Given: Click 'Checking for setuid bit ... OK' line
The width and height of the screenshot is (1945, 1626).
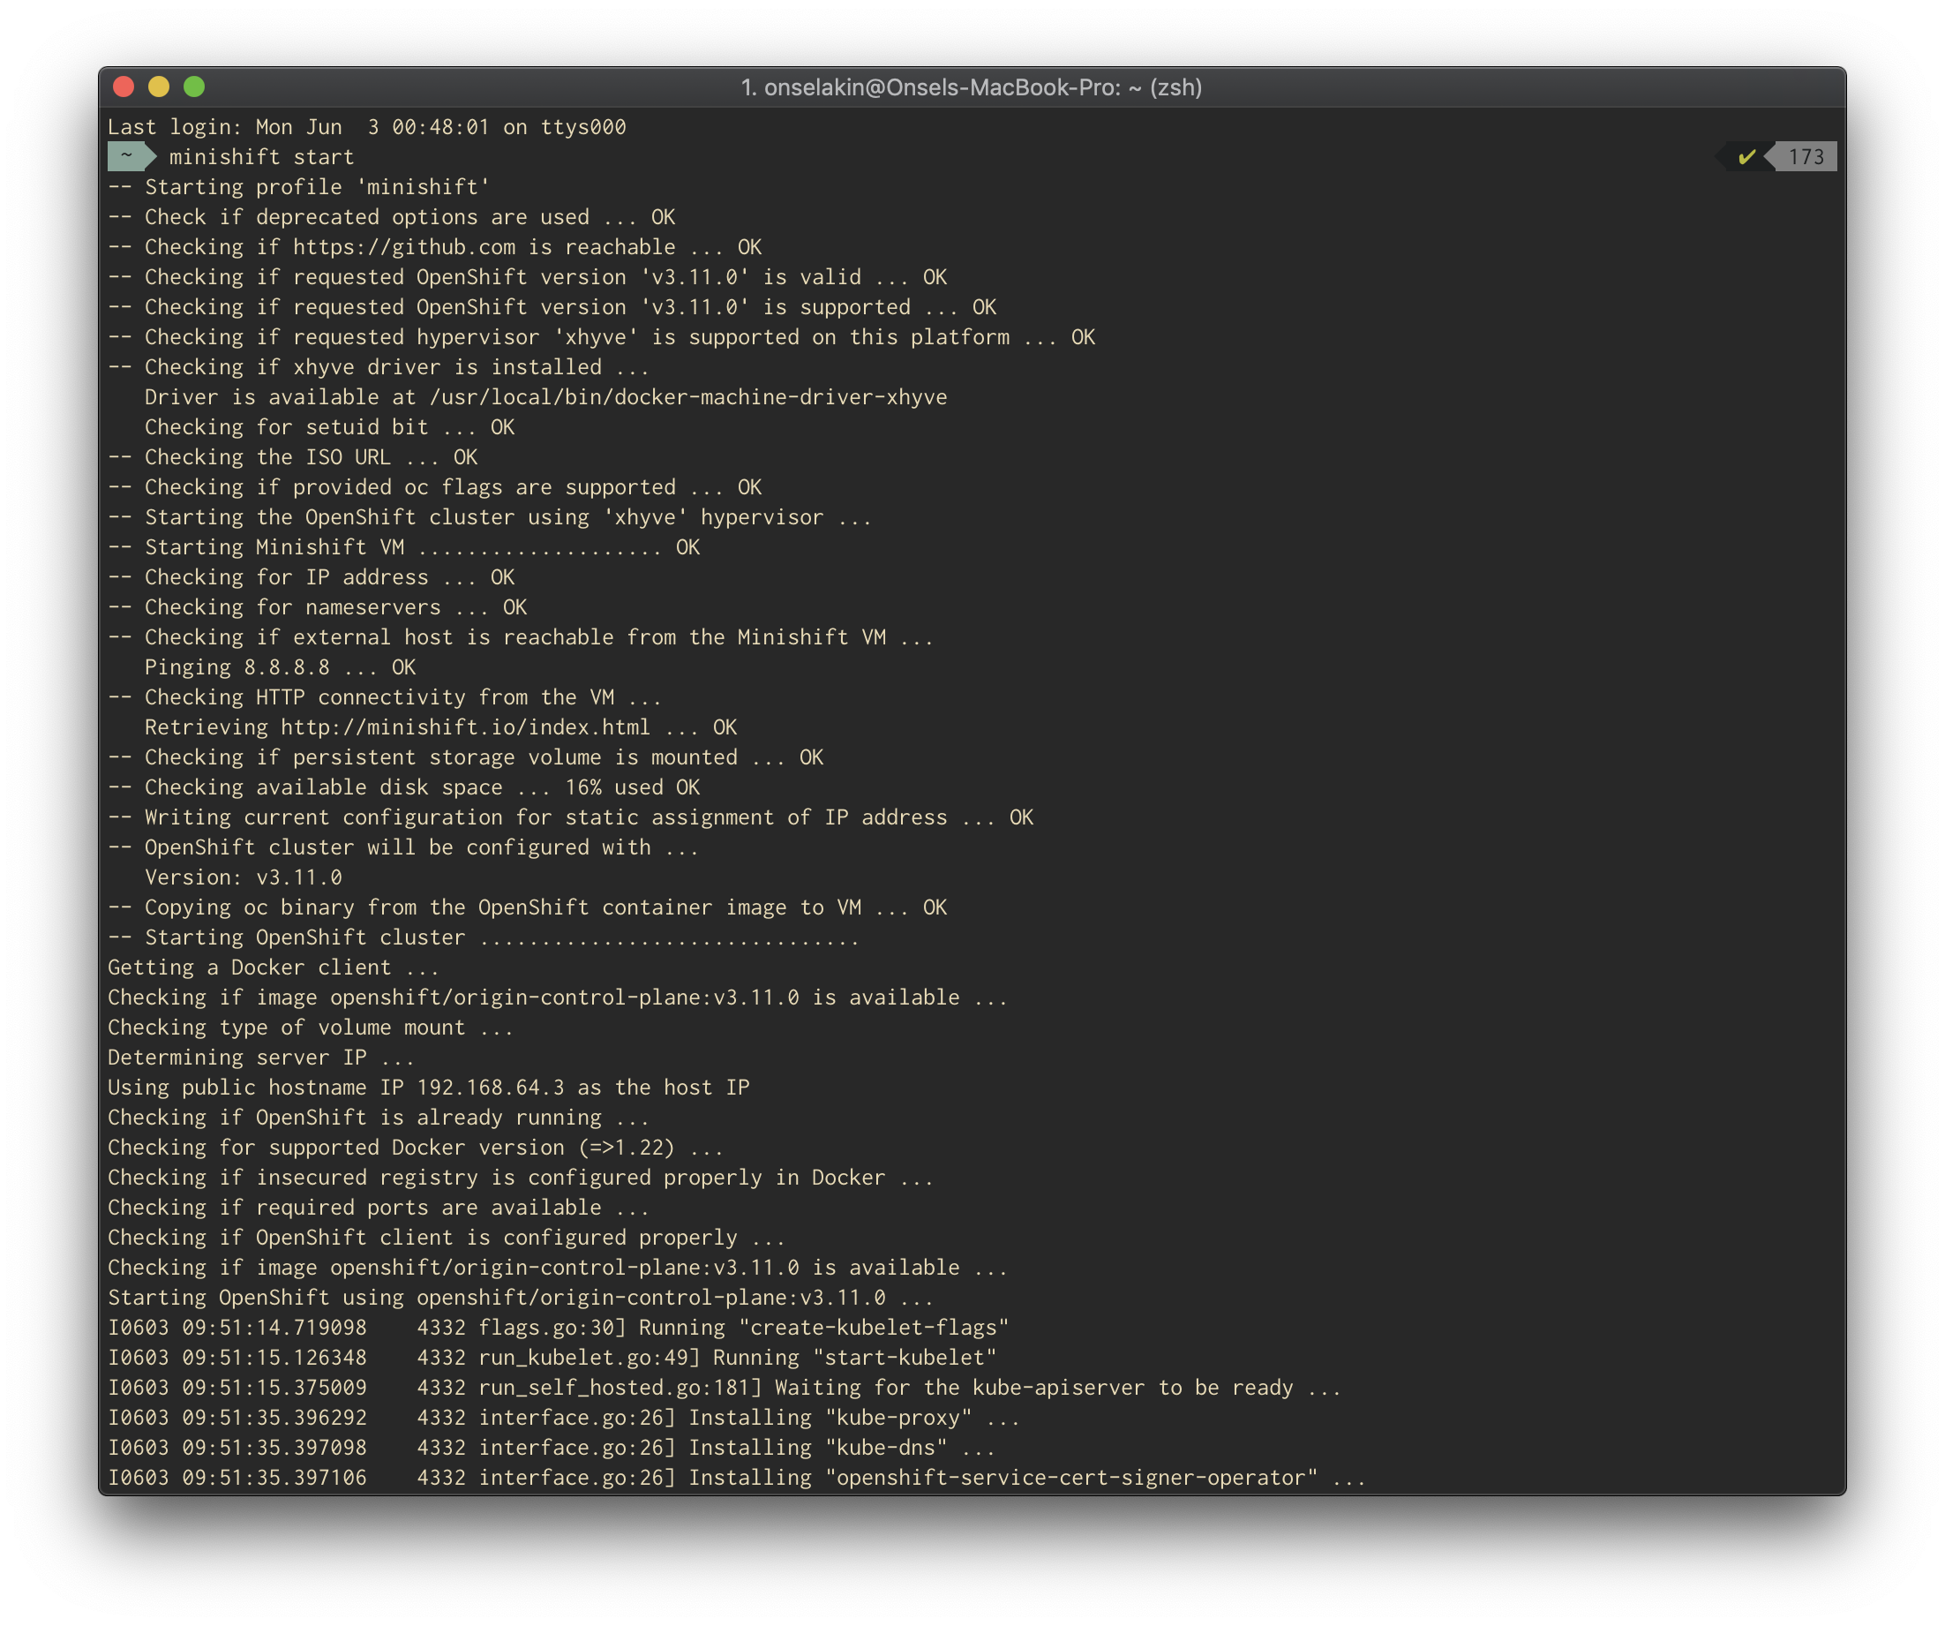Looking at the screenshot, I should coord(330,427).
